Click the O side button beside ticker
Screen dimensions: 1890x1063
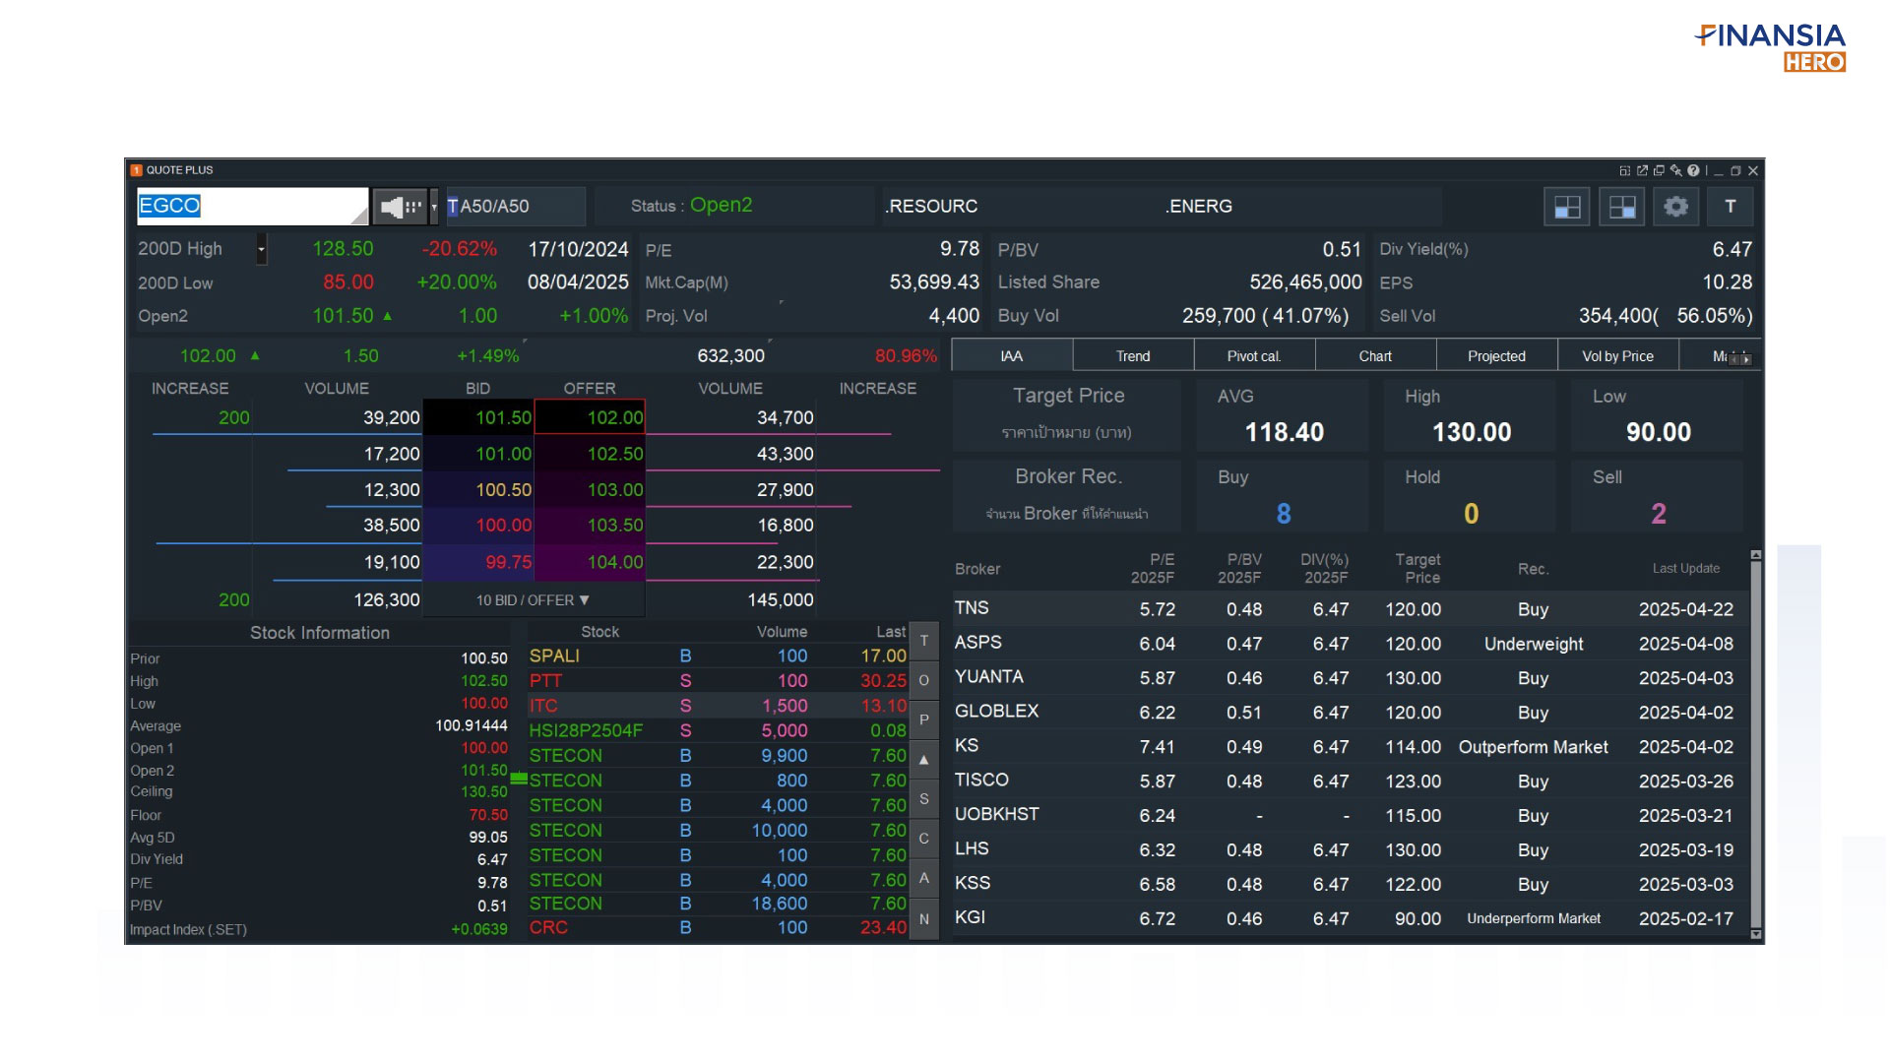point(923,680)
